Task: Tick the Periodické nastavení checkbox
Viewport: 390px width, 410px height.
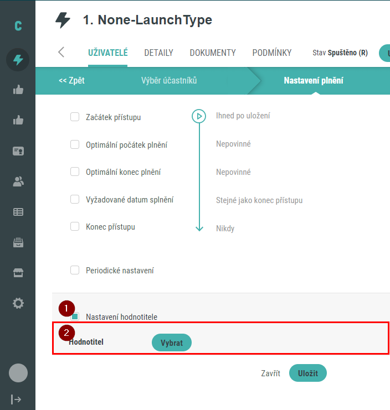Action: (75, 270)
